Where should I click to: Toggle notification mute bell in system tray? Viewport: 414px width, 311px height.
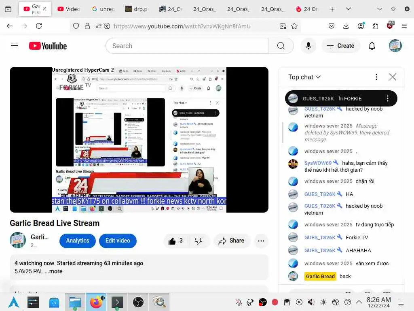coord(239,302)
